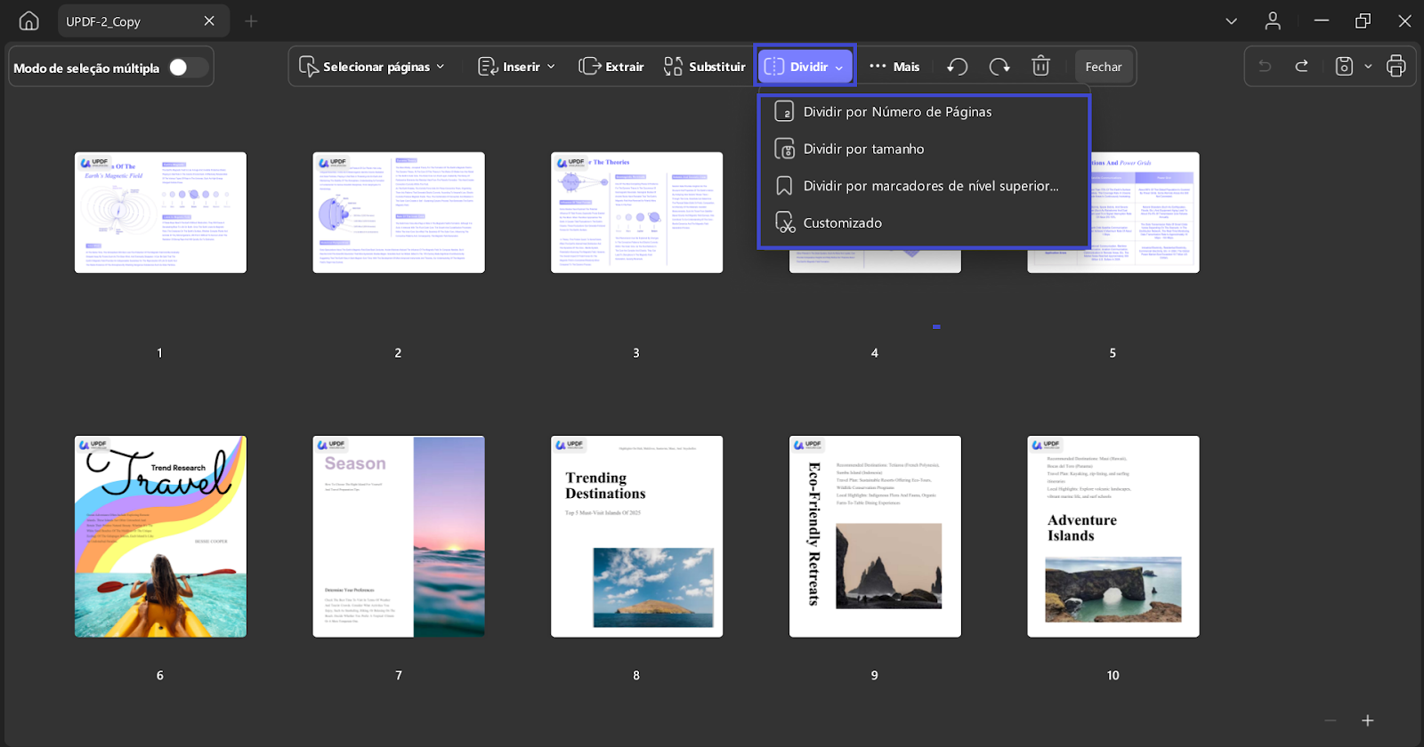Add a new tab with plus
1424x747 pixels.
point(251,20)
